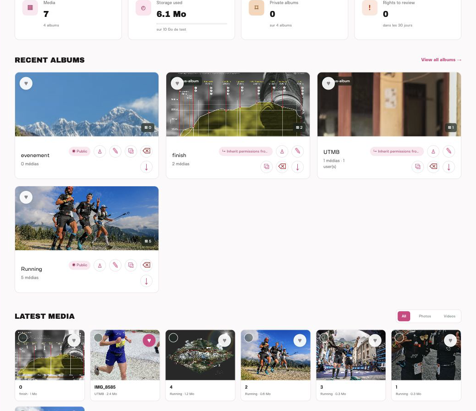Favorite media 1 with heart button
Viewport: 476px width, 411px height.
(450, 341)
